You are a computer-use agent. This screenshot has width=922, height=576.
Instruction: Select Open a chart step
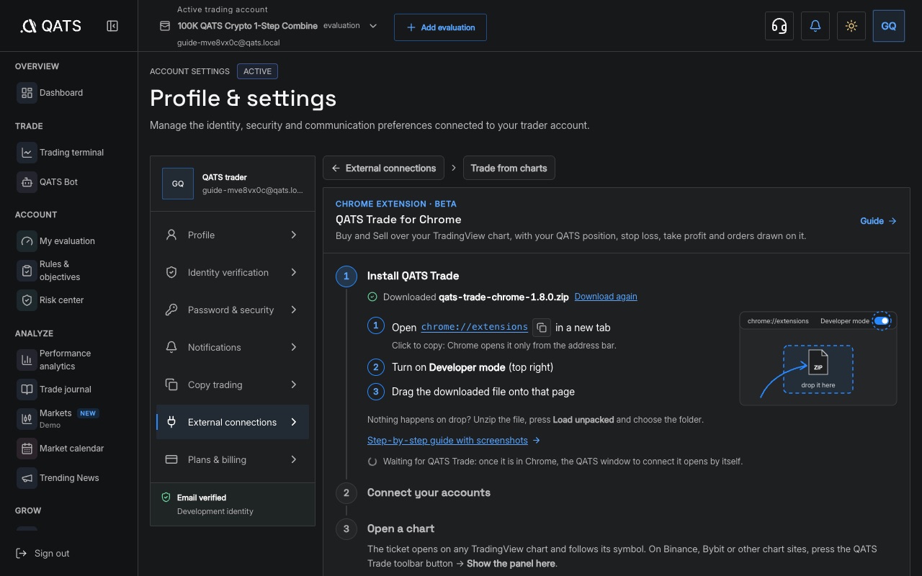[400, 528]
